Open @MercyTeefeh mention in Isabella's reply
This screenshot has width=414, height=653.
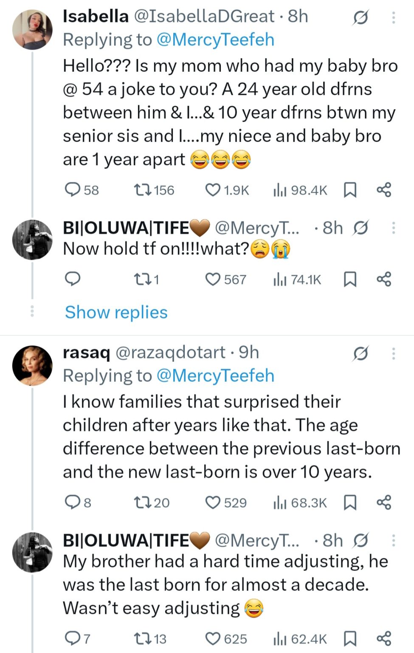[215, 40]
